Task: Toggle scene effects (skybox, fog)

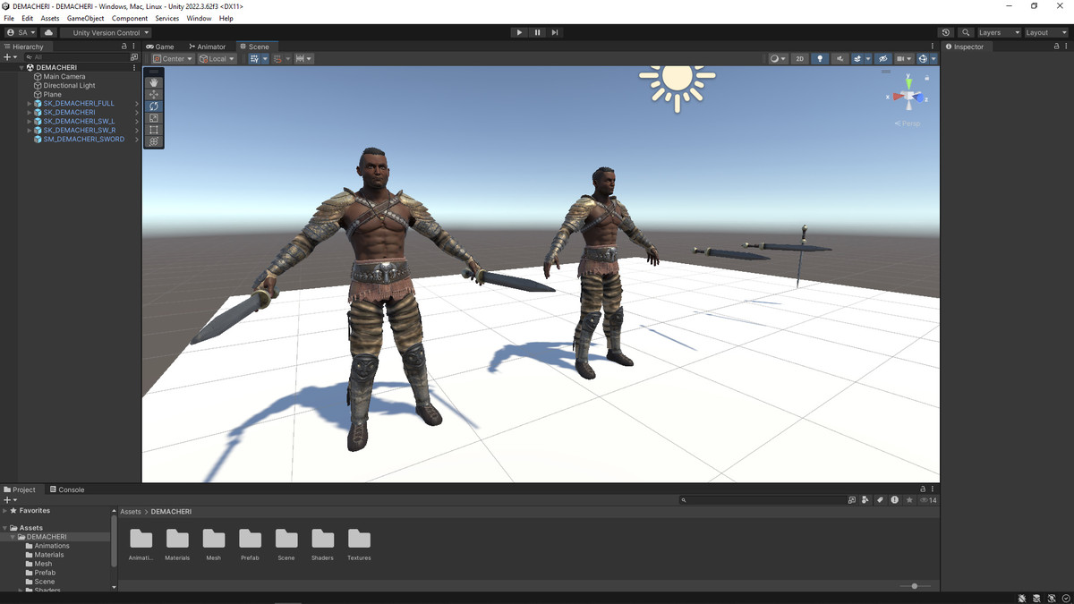Action: click(x=857, y=59)
